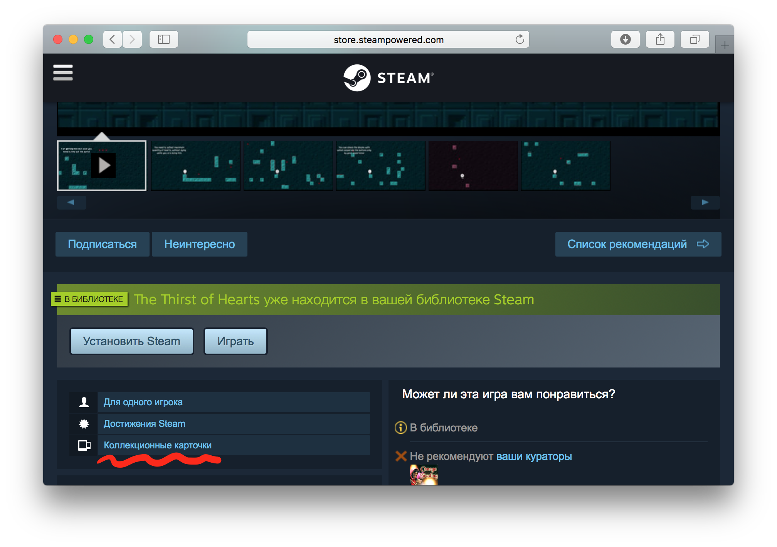Click the В БИБЛИОТЕКЕ badge

[x=89, y=299]
